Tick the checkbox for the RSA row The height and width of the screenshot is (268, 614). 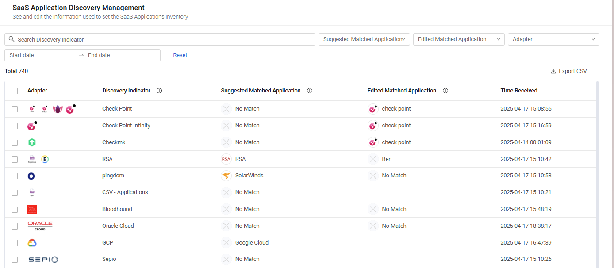pos(15,159)
